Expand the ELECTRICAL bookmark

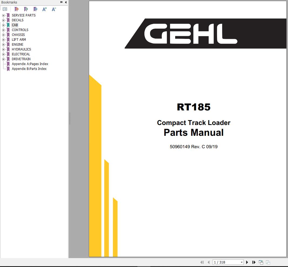(3, 54)
